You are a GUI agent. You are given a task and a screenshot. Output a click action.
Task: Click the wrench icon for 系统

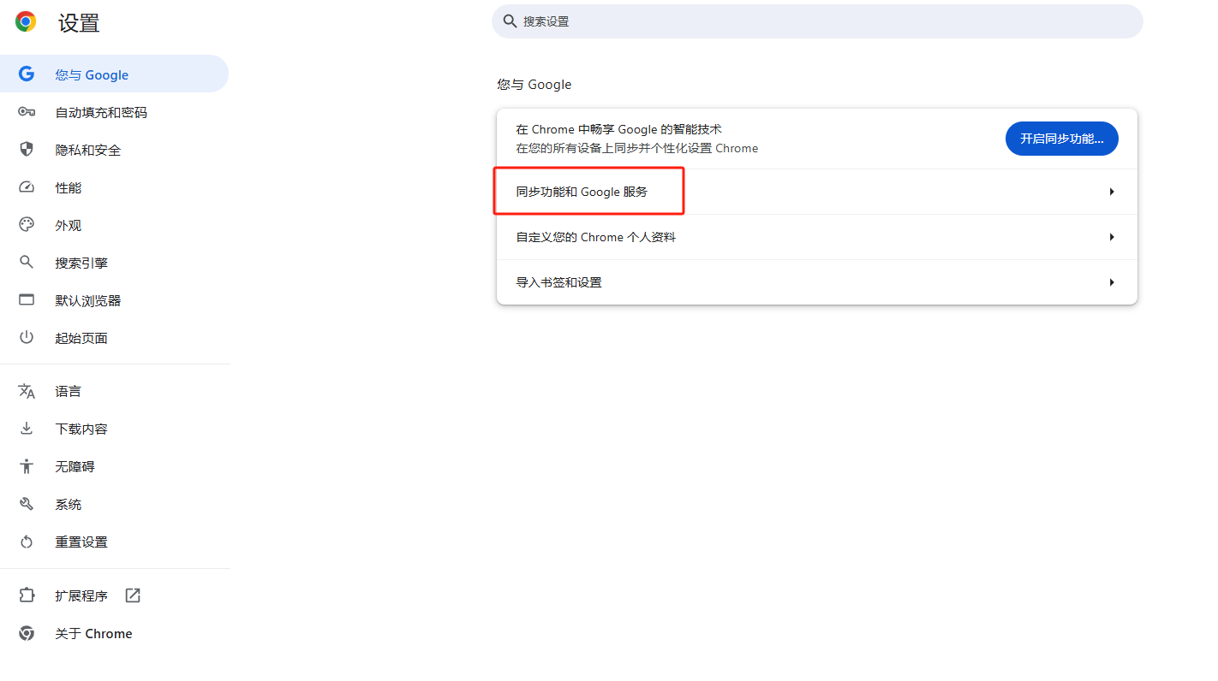tap(27, 504)
